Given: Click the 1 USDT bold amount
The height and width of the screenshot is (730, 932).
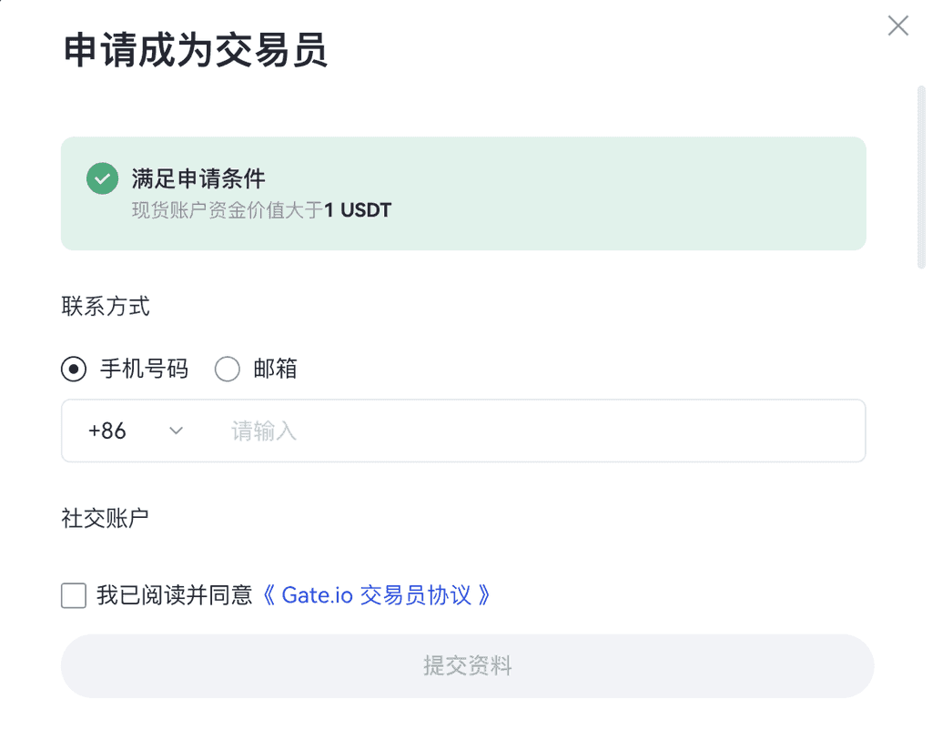Looking at the screenshot, I should point(358,211).
